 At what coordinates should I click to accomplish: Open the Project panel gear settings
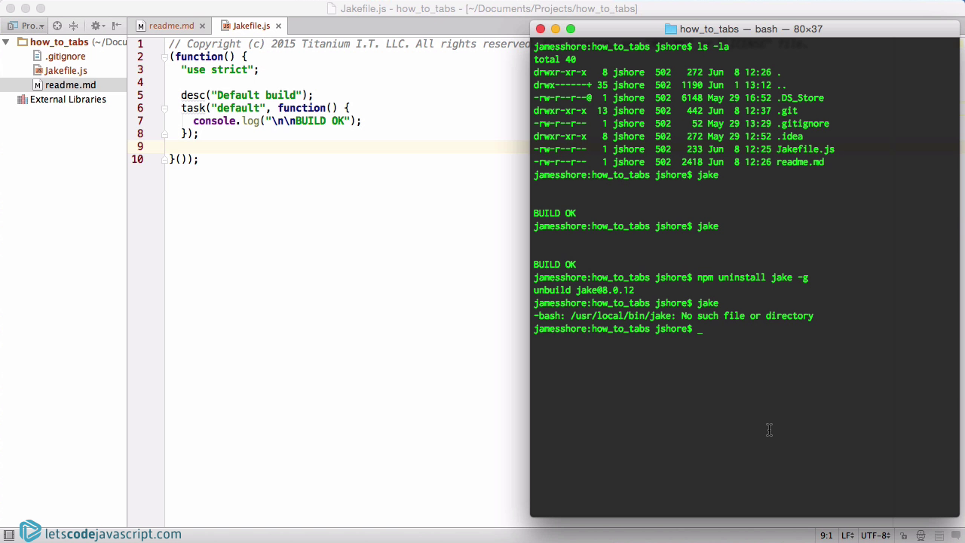tap(96, 26)
